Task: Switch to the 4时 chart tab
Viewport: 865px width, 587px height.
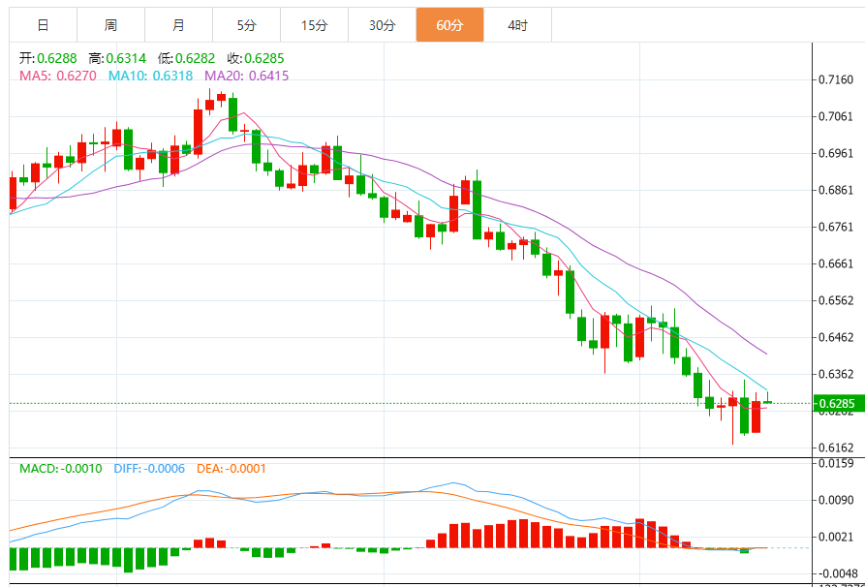Action: pyautogui.click(x=518, y=25)
